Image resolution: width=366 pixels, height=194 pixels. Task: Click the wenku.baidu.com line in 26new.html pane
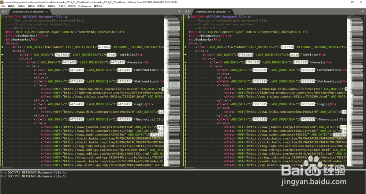[103, 161]
